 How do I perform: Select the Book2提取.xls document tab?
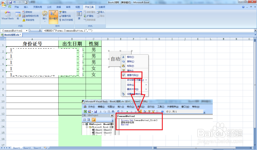(x=11, y=35)
